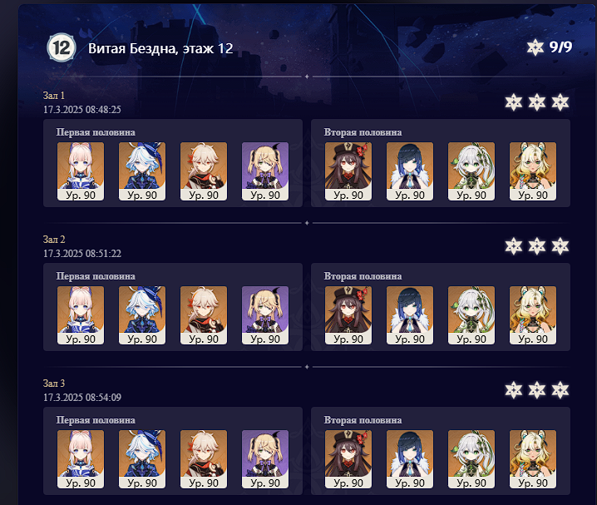Select Hu Tao portrait in Зал 3 second half
Viewport: 597px width, 505px height.
(348, 459)
